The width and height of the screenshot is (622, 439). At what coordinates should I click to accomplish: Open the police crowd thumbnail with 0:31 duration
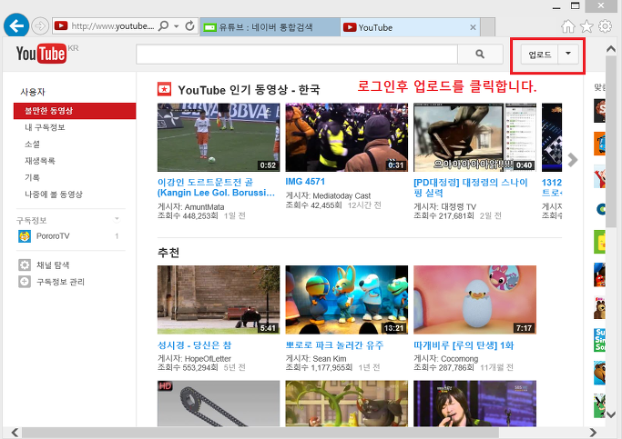pyautogui.click(x=347, y=137)
